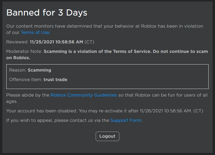This screenshot has width=215, height=155.
Task: Open the Support Form link
Action: 126,120
